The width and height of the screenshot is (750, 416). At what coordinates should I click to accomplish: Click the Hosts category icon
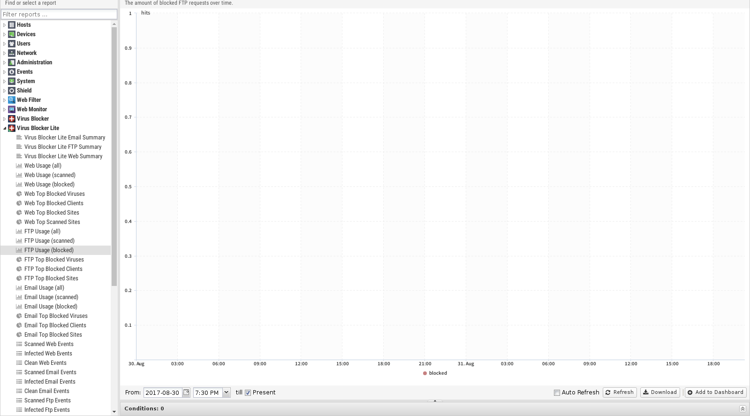tap(12, 25)
